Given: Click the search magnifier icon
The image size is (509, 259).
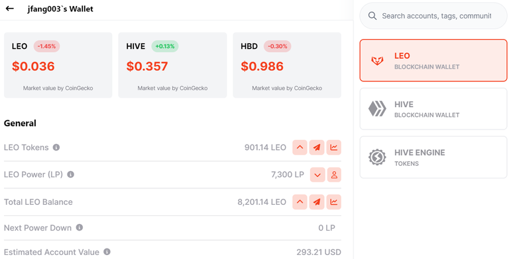Looking at the screenshot, I should [x=372, y=16].
